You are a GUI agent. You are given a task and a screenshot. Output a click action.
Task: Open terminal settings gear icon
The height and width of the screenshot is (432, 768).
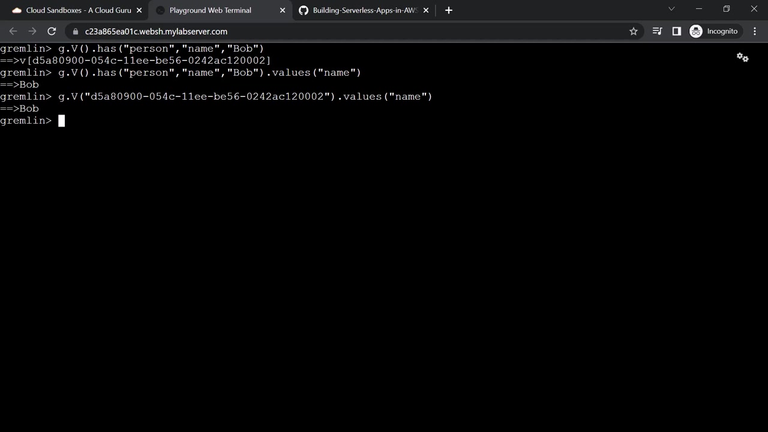[x=743, y=58]
